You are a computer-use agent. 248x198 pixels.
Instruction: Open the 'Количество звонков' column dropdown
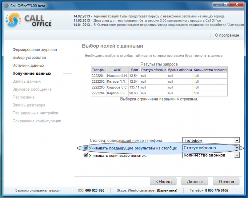[211, 155]
